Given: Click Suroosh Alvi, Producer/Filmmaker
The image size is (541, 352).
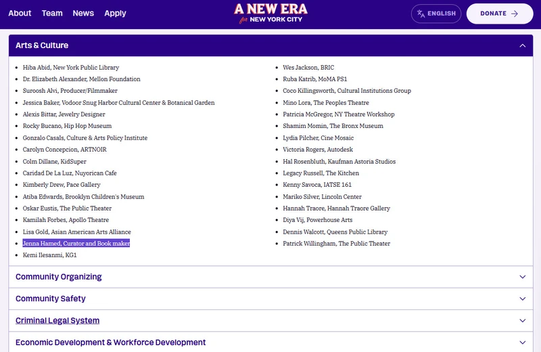Looking at the screenshot, I should (70, 91).
